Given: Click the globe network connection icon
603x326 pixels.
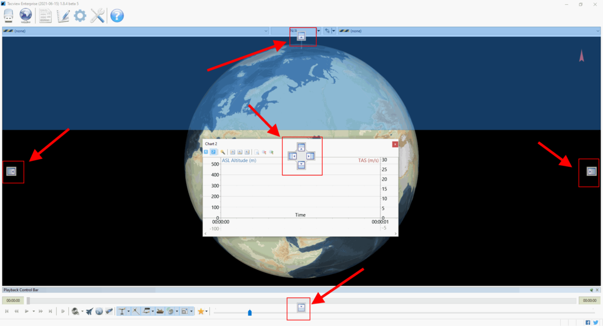Looking at the screenshot, I should (26, 16).
